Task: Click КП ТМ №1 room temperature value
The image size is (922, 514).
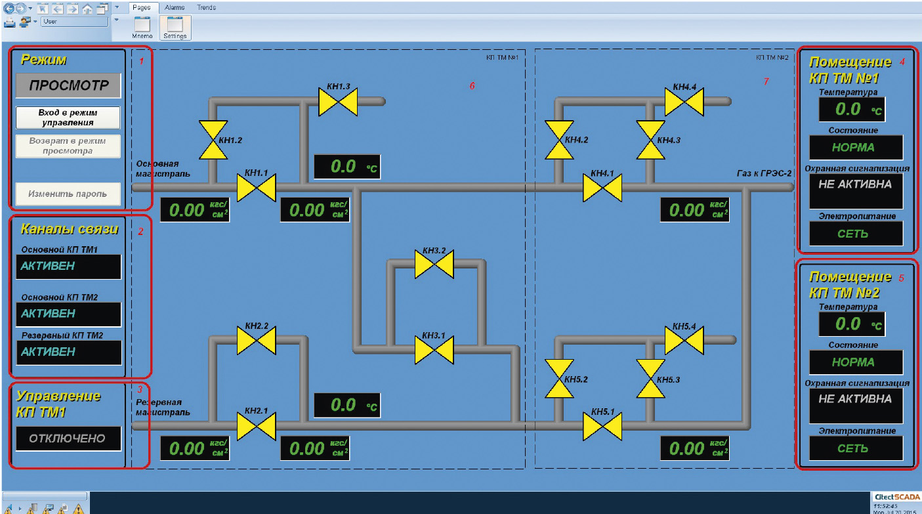Action: (x=851, y=109)
